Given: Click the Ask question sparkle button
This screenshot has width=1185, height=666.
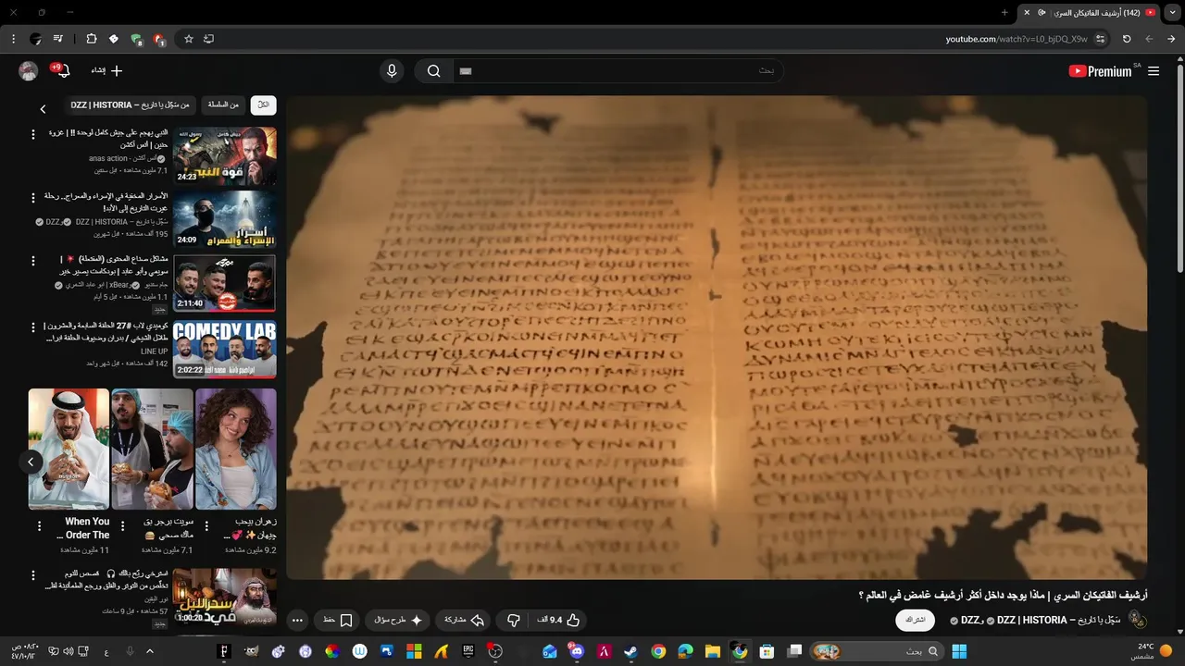Looking at the screenshot, I should coord(399,620).
